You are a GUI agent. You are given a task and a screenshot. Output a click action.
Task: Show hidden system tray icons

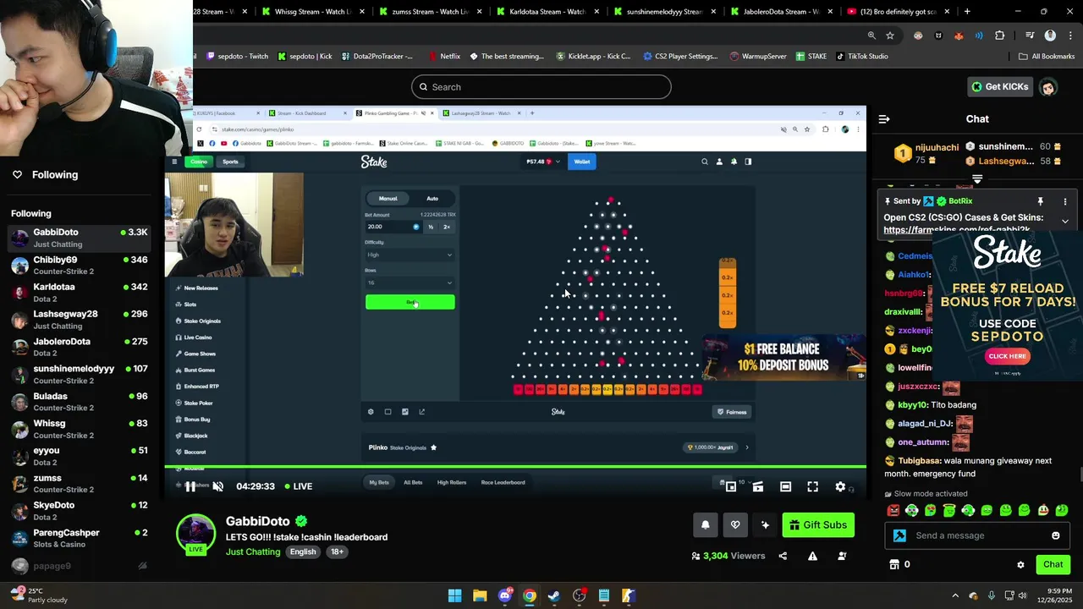pos(955,595)
